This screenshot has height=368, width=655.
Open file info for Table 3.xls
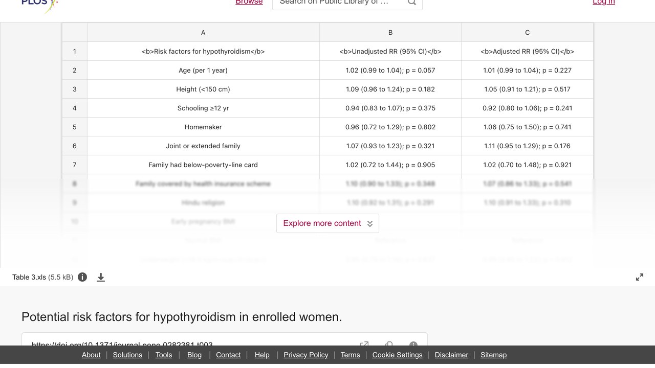coord(82,277)
